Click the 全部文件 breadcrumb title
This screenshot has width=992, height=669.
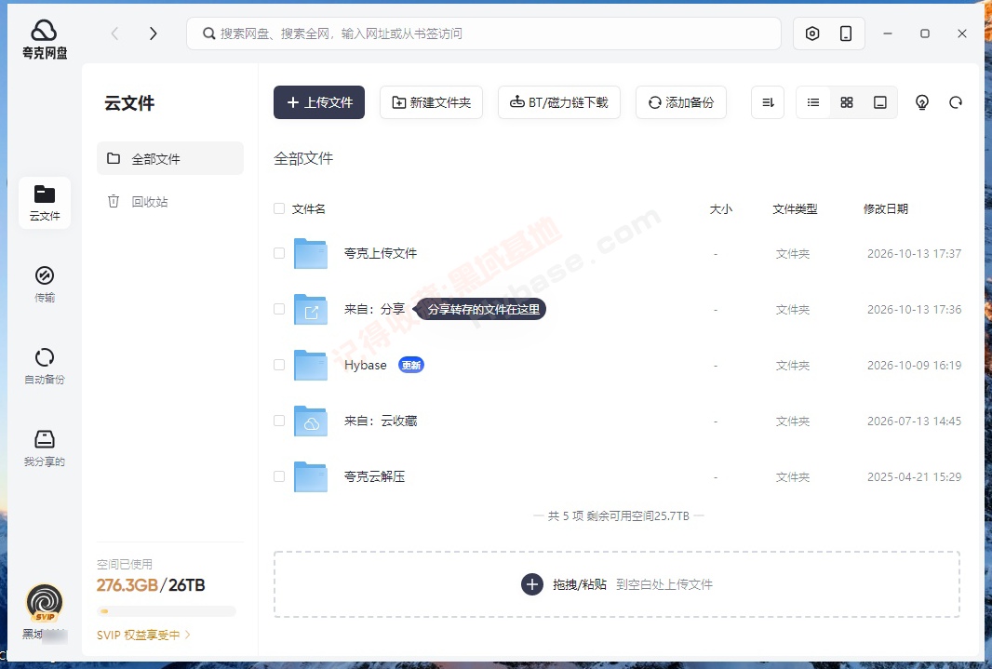pos(303,158)
